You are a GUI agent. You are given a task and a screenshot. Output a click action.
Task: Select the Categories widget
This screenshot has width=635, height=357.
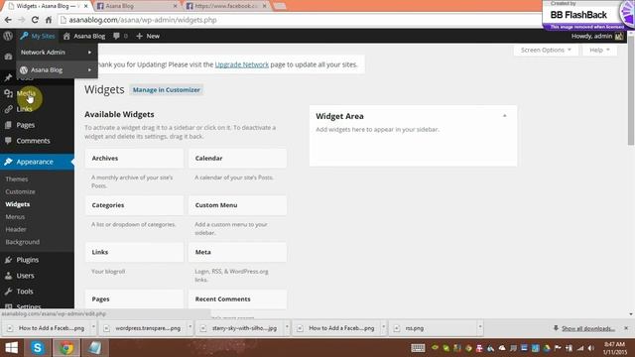click(134, 205)
